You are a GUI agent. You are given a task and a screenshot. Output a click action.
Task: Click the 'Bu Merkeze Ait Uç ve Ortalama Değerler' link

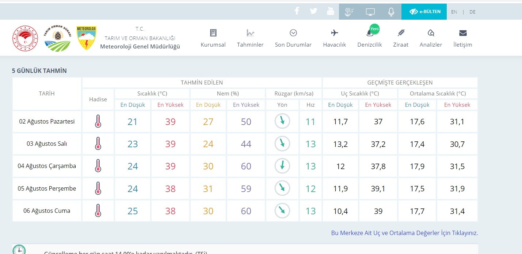[x=404, y=233]
